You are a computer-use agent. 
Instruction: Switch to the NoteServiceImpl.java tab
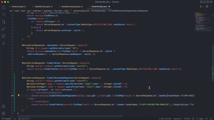click(71, 7)
